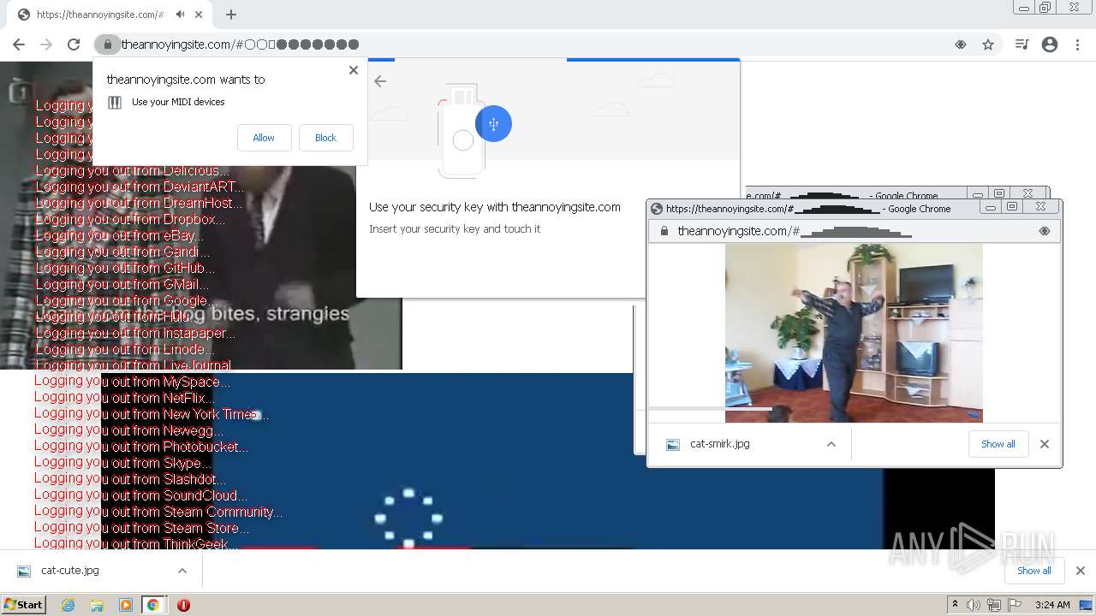Click 'Logging you out from SoundCloud...' text

coord(141,495)
